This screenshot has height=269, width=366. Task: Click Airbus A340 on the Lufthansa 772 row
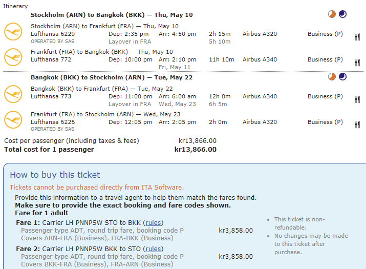pyautogui.click(x=260, y=59)
